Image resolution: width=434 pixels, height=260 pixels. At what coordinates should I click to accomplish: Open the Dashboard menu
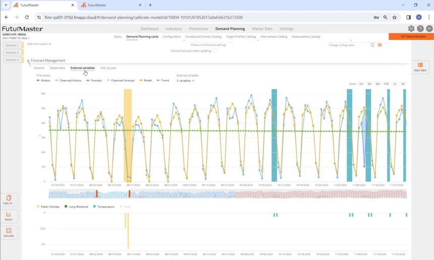coord(149,28)
